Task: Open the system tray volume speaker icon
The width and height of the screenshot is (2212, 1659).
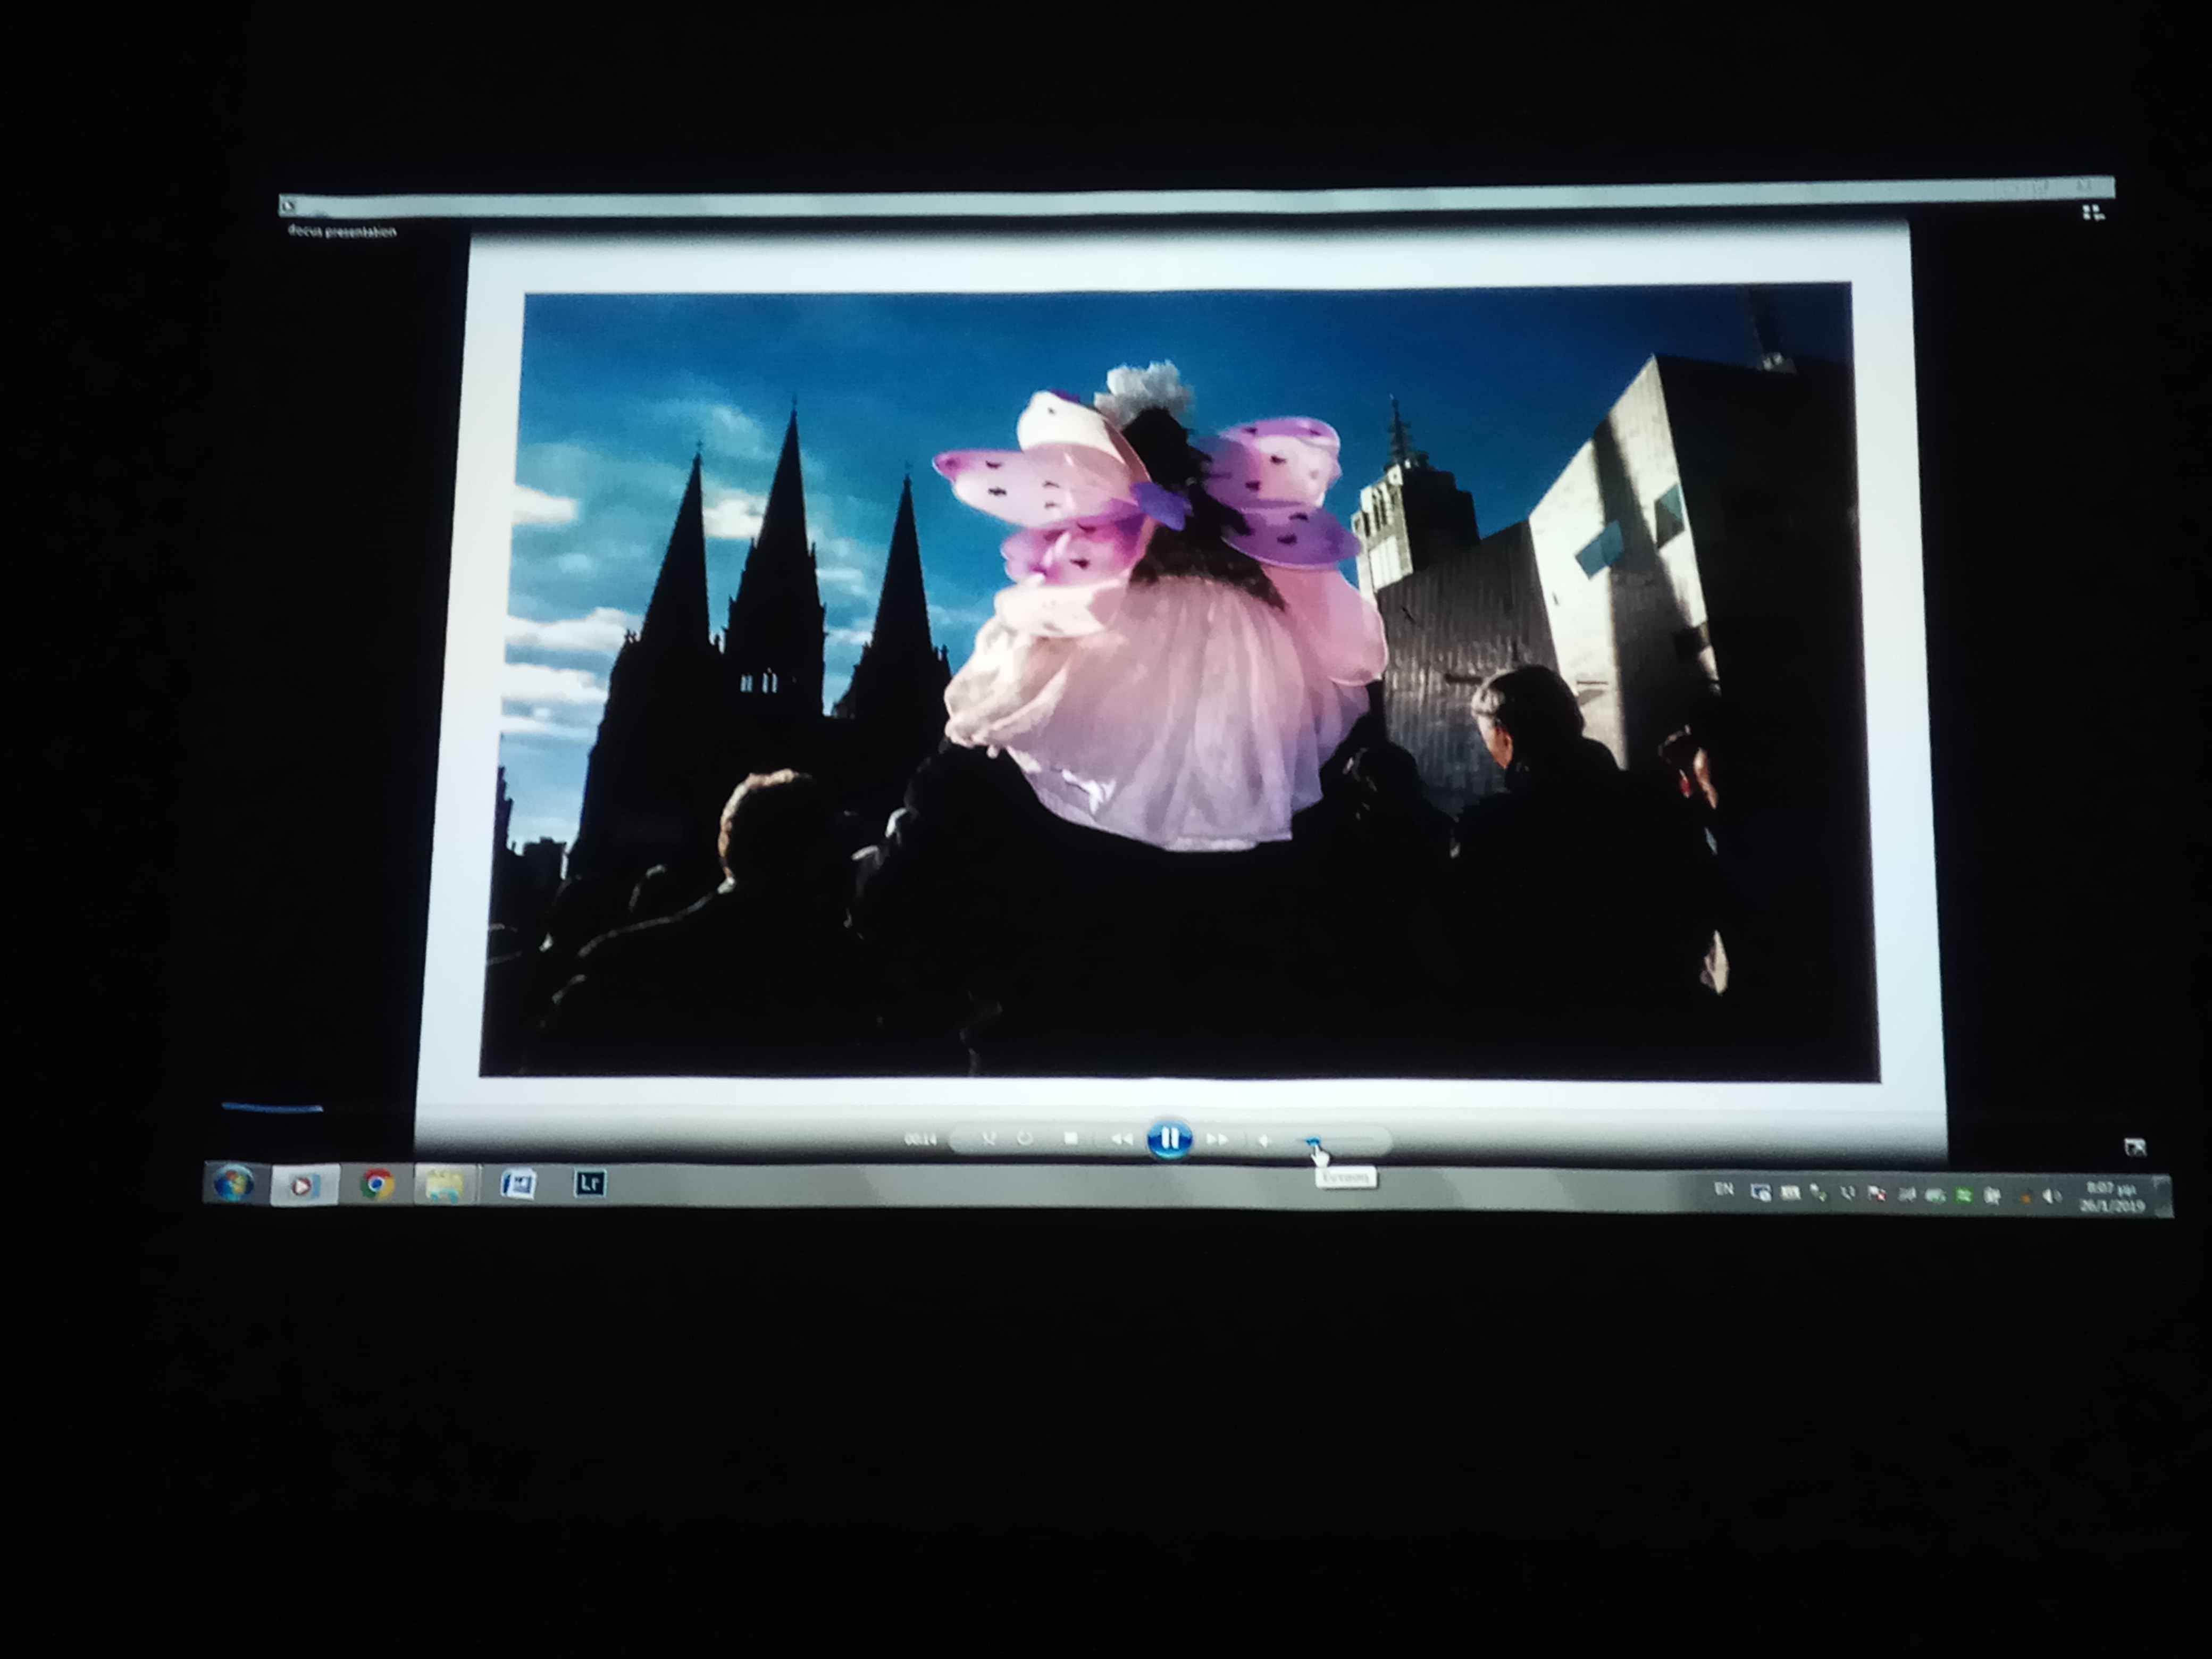Action: click(2052, 1196)
